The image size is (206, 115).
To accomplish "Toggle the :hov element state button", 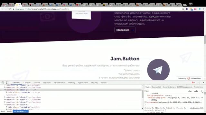I will click(190, 91).
